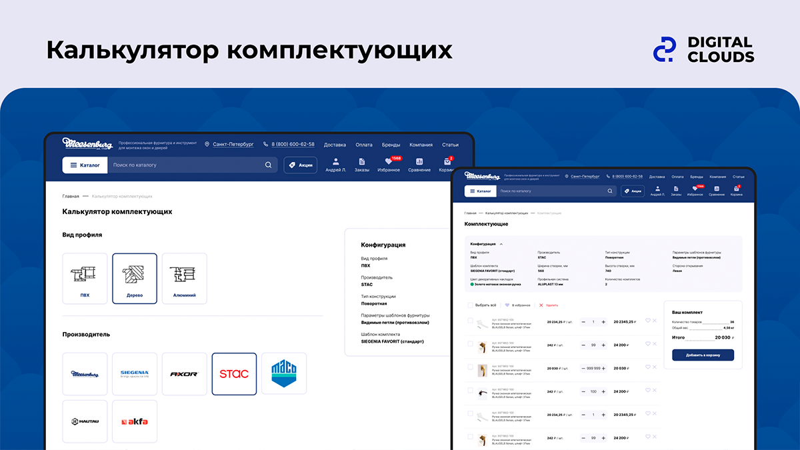Select the Алюминий profile card

point(184,279)
